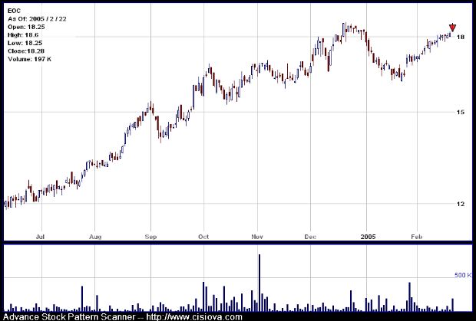Click the Feb label on time axis
Image resolution: width=476 pixels, height=321 pixels.
[x=417, y=237]
